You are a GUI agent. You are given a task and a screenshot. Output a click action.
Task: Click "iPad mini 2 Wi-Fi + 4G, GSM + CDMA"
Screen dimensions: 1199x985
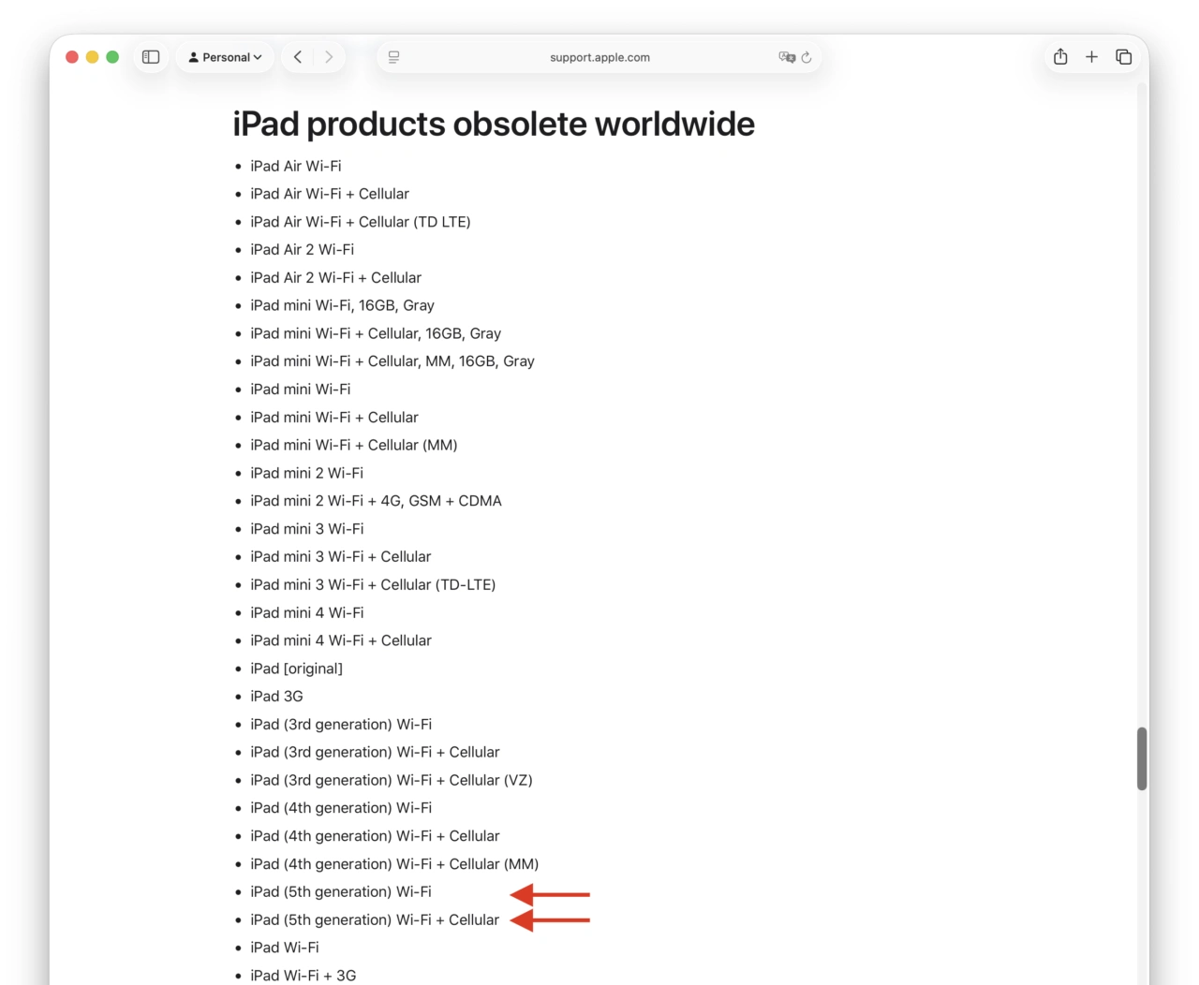377,501
